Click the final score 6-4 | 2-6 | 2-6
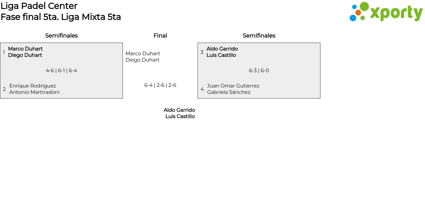 click(160, 85)
